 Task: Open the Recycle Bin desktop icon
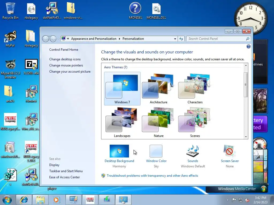click(10, 11)
